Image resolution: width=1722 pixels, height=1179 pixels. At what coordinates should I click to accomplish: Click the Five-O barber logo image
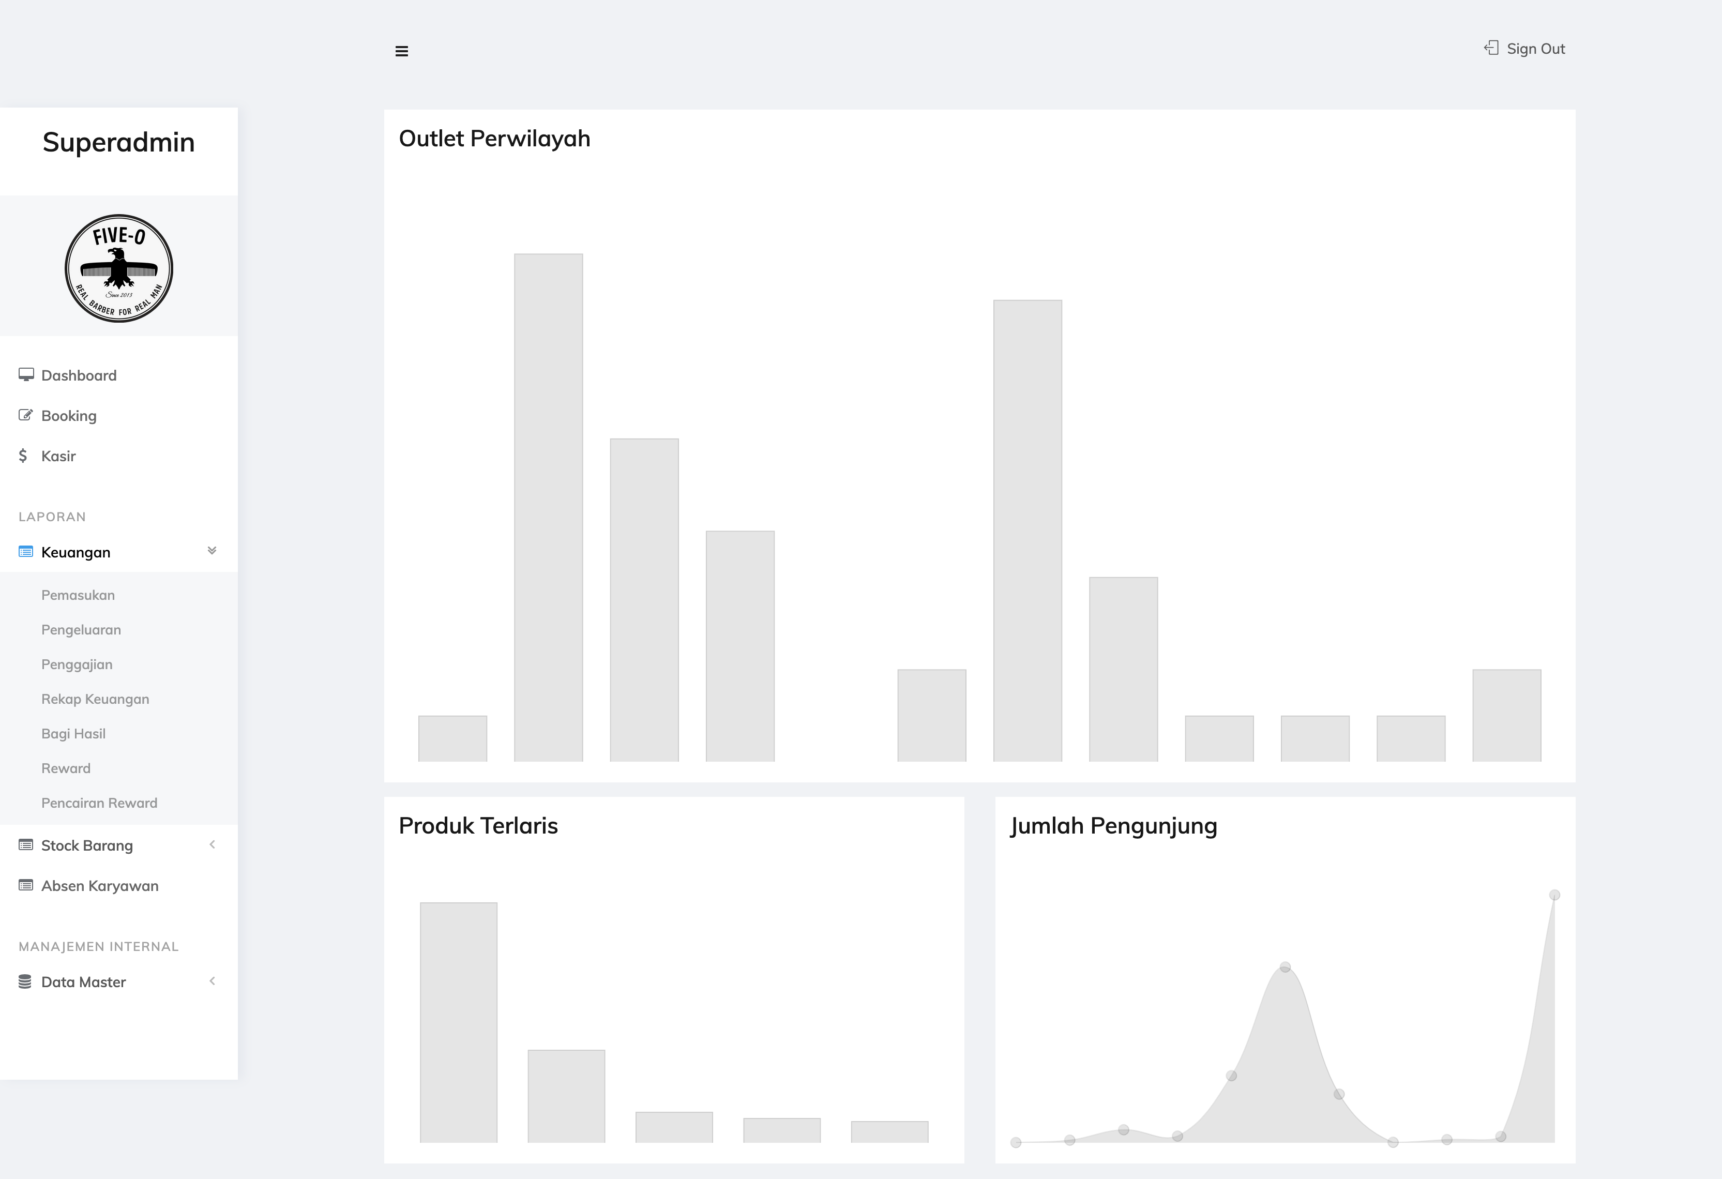(x=118, y=268)
